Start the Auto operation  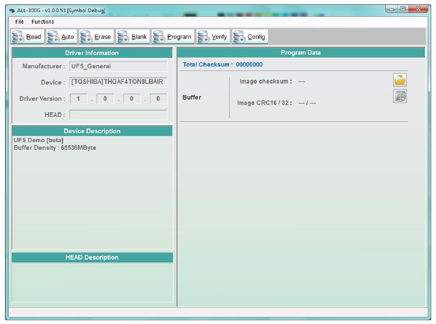point(61,37)
